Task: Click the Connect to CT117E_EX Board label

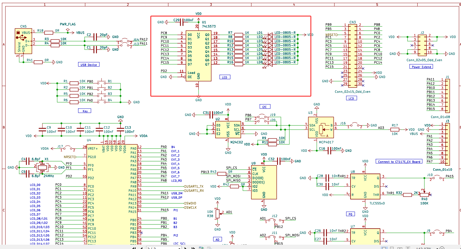Action: [399, 161]
